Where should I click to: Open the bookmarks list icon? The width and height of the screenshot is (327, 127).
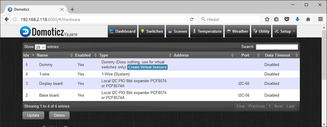pyautogui.click(x=276, y=19)
